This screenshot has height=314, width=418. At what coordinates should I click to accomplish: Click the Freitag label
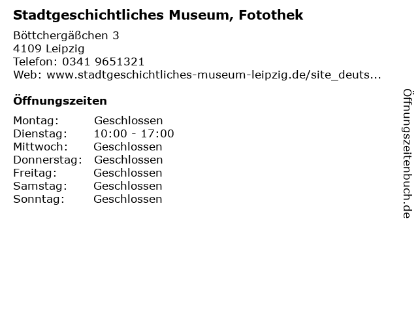[35, 173]
